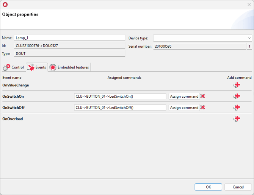
Task: Confirm with the OK button
Action: pos(208,187)
